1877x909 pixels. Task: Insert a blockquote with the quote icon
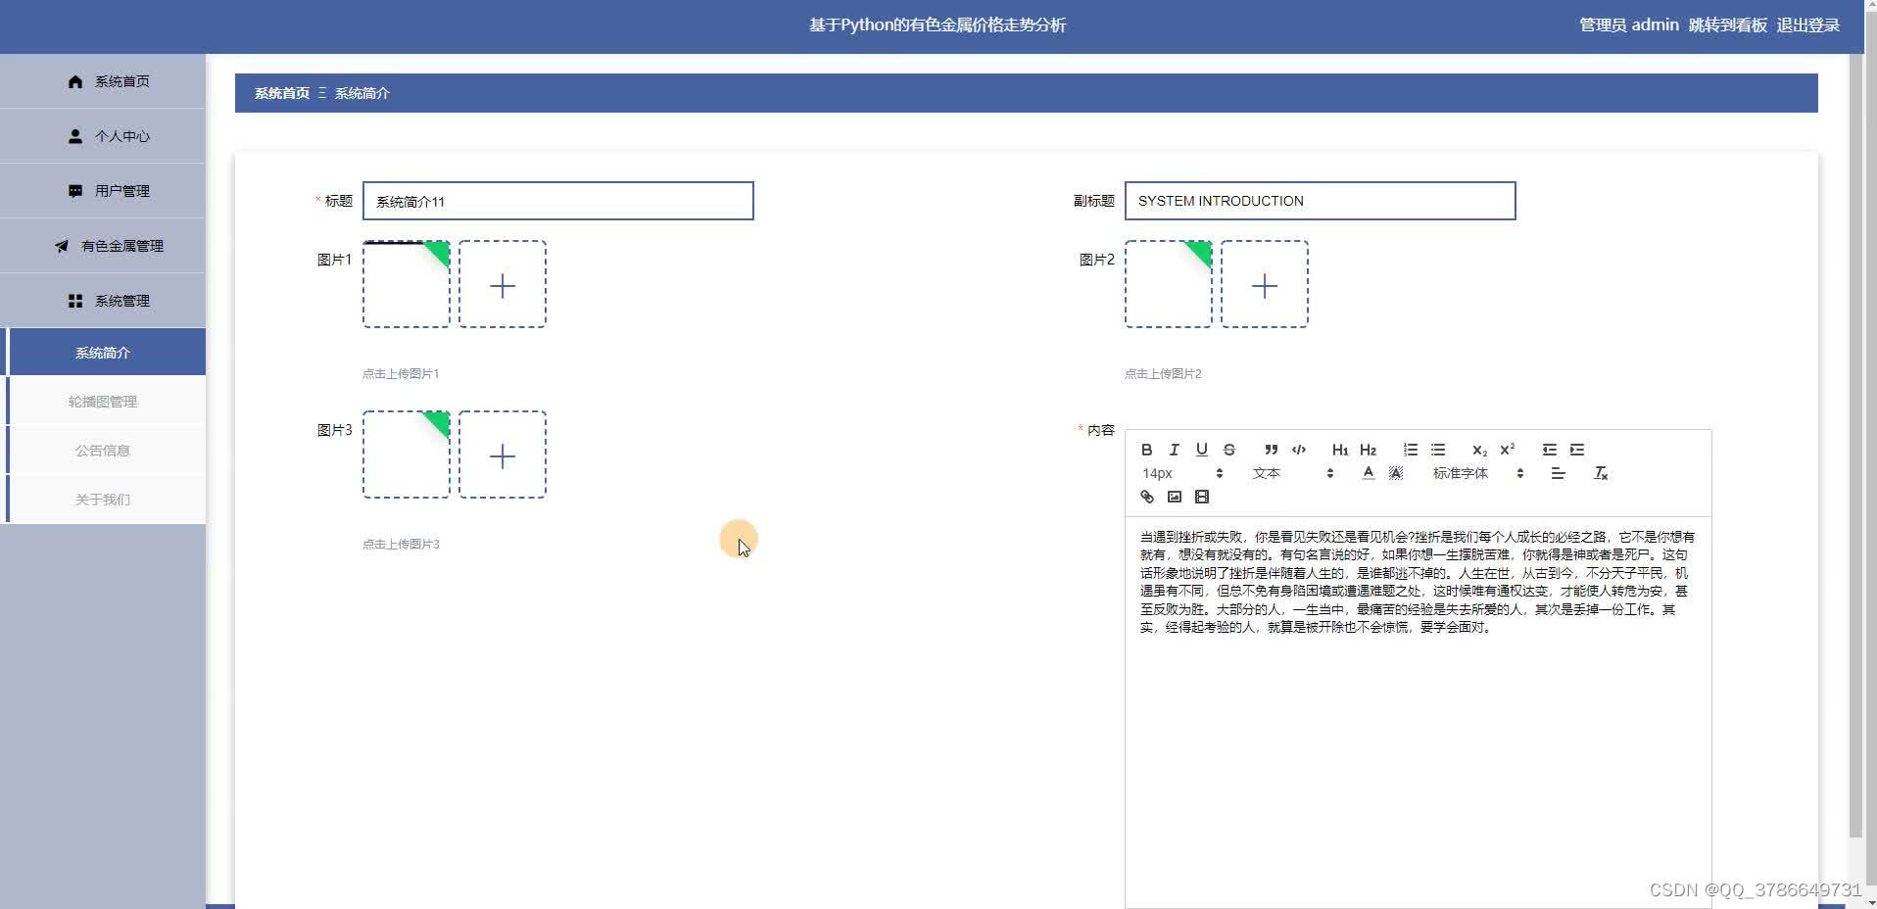[x=1271, y=450]
